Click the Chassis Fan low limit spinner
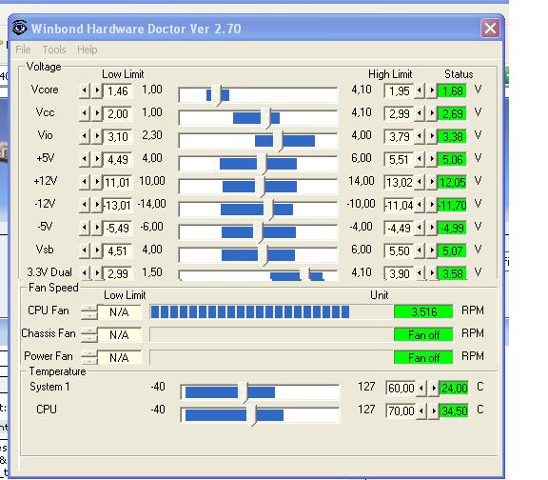The image size is (548, 480). point(88,335)
